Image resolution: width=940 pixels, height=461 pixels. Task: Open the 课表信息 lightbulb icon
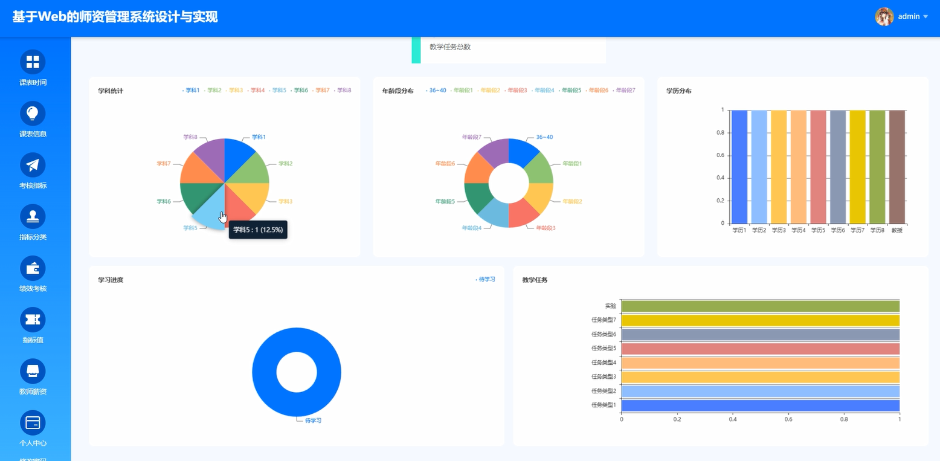coord(33,114)
